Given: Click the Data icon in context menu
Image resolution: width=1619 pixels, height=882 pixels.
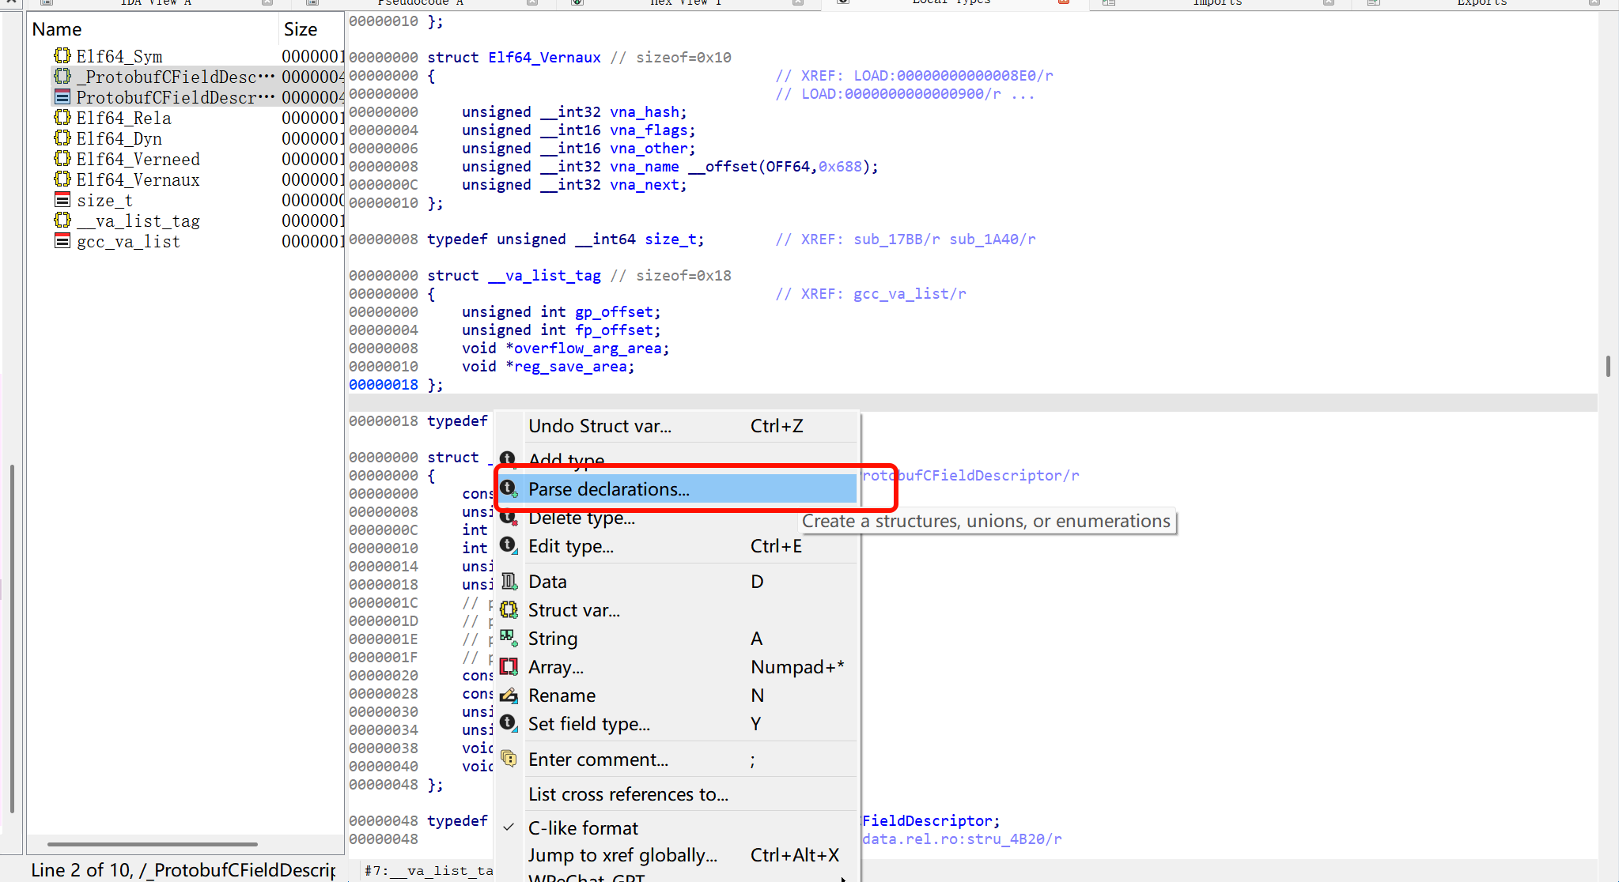Looking at the screenshot, I should click(x=509, y=582).
